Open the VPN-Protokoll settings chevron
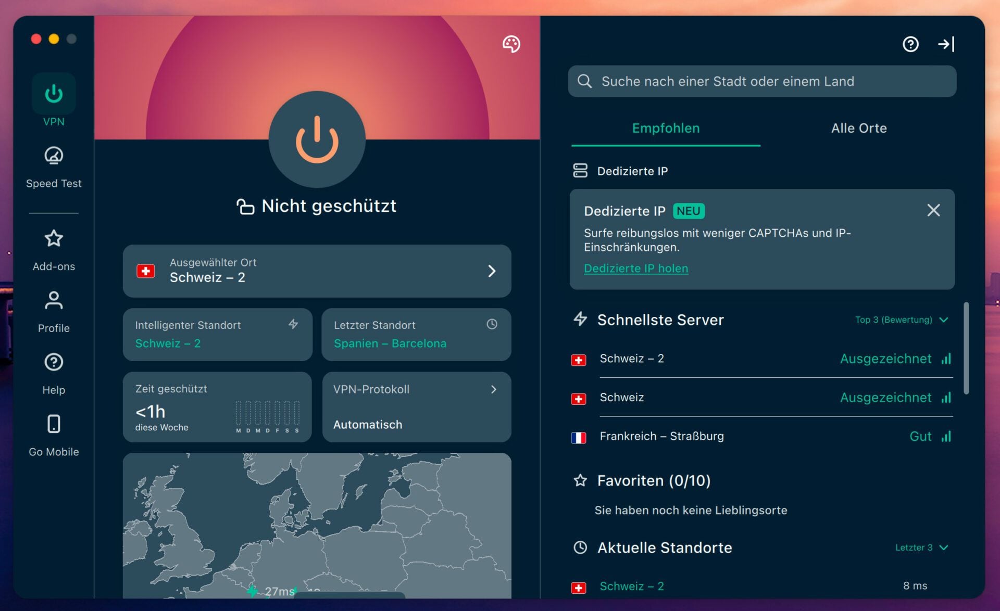This screenshot has width=1000, height=611. pyautogui.click(x=493, y=389)
